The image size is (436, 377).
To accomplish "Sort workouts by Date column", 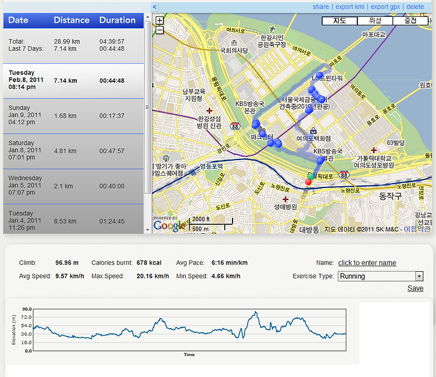I will (18, 21).
